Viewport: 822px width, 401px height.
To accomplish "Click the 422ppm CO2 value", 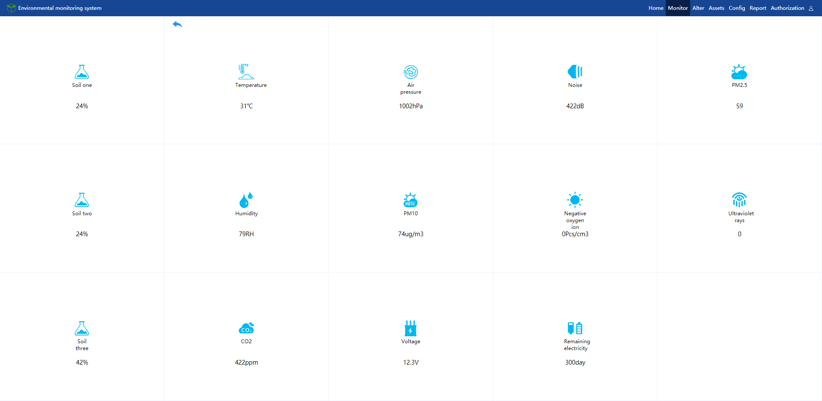I will (246, 362).
